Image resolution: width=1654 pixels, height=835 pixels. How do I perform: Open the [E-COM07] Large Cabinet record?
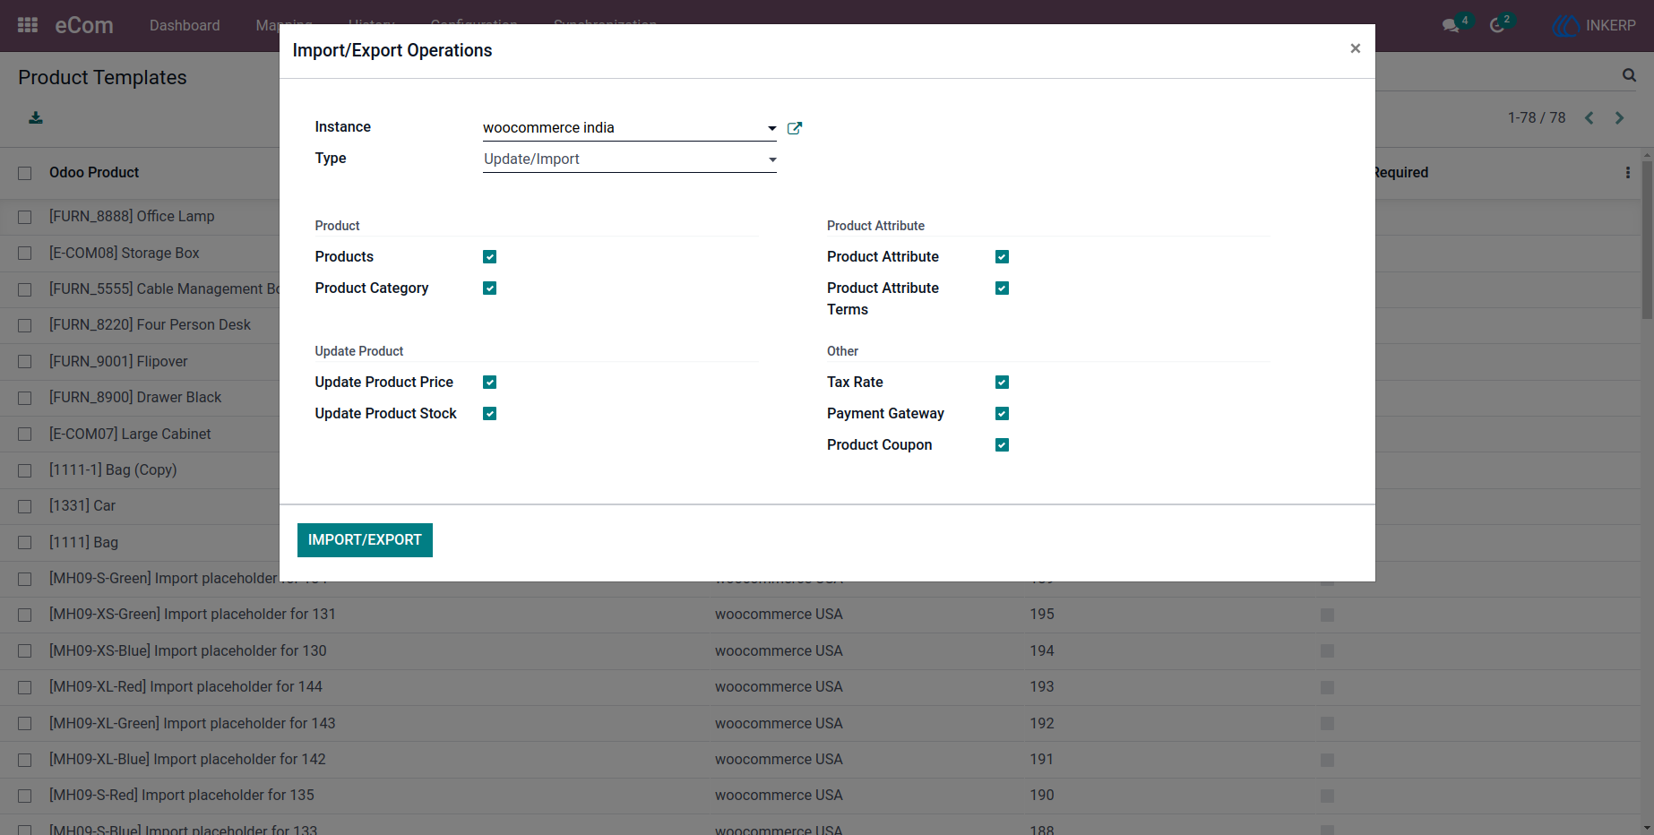(x=130, y=434)
